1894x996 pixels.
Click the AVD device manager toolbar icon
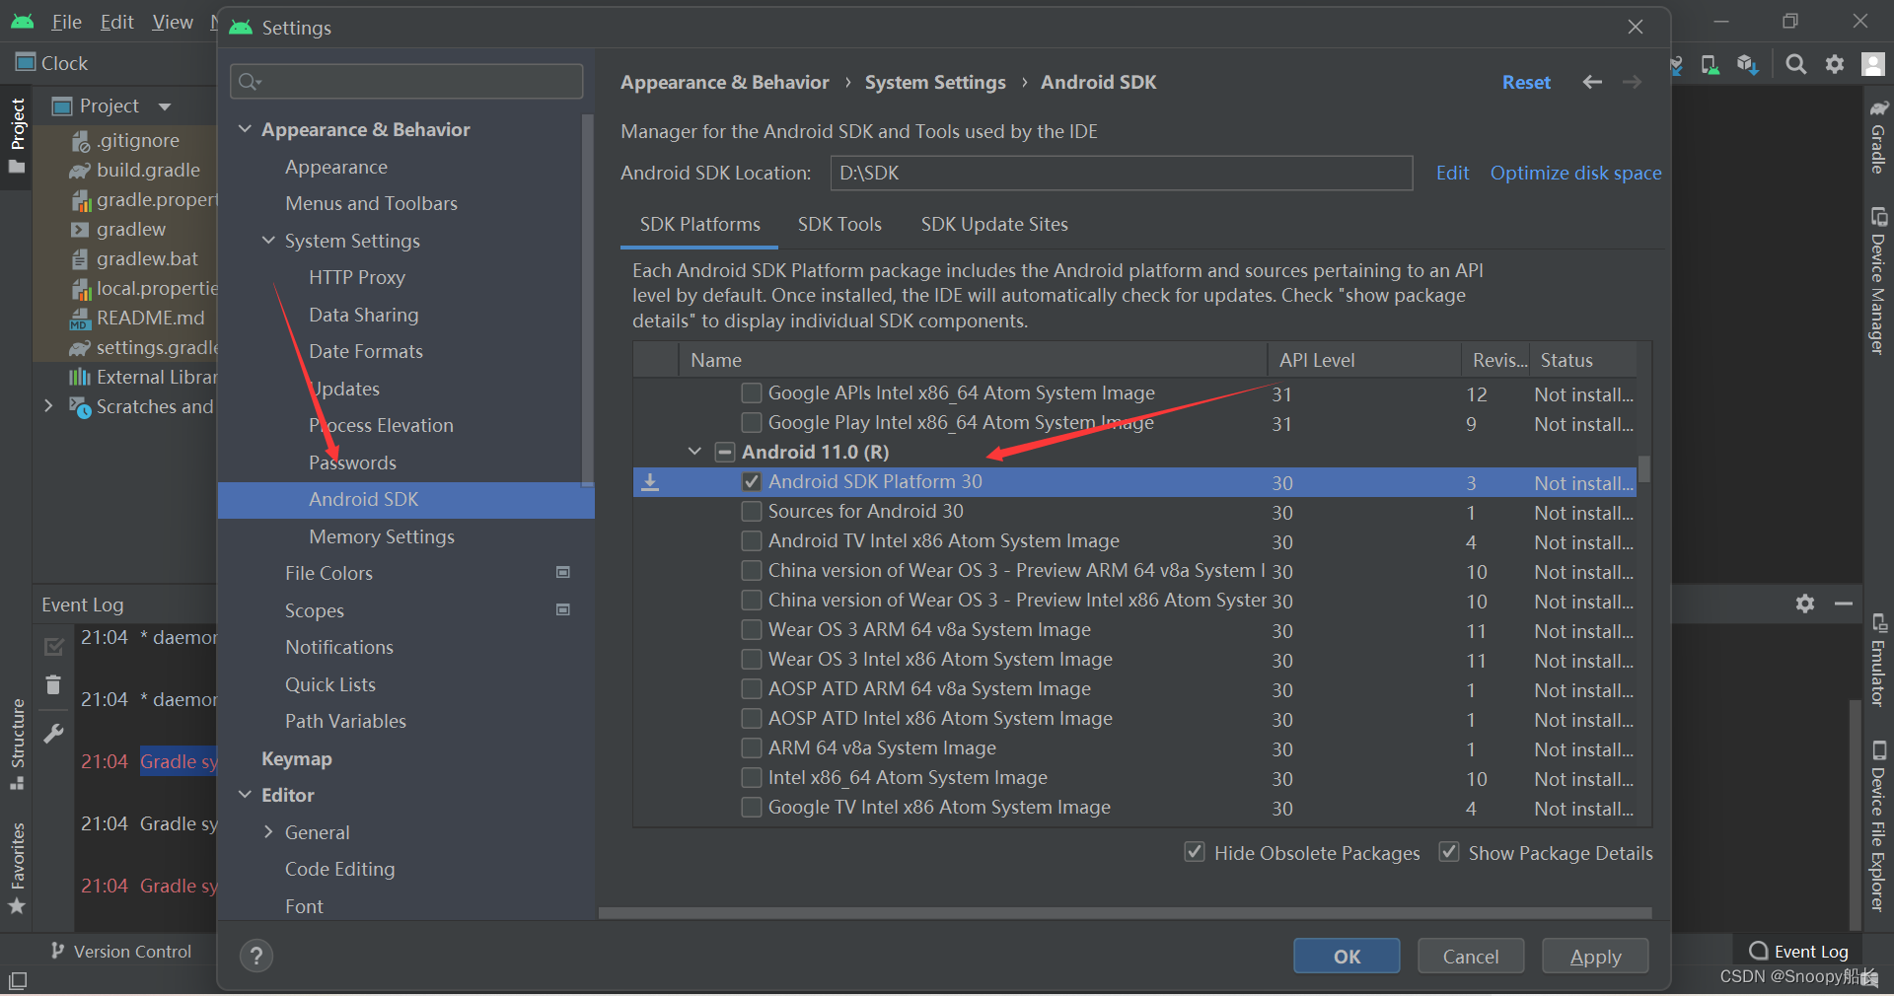pyautogui.click(x=1711, y=64)
